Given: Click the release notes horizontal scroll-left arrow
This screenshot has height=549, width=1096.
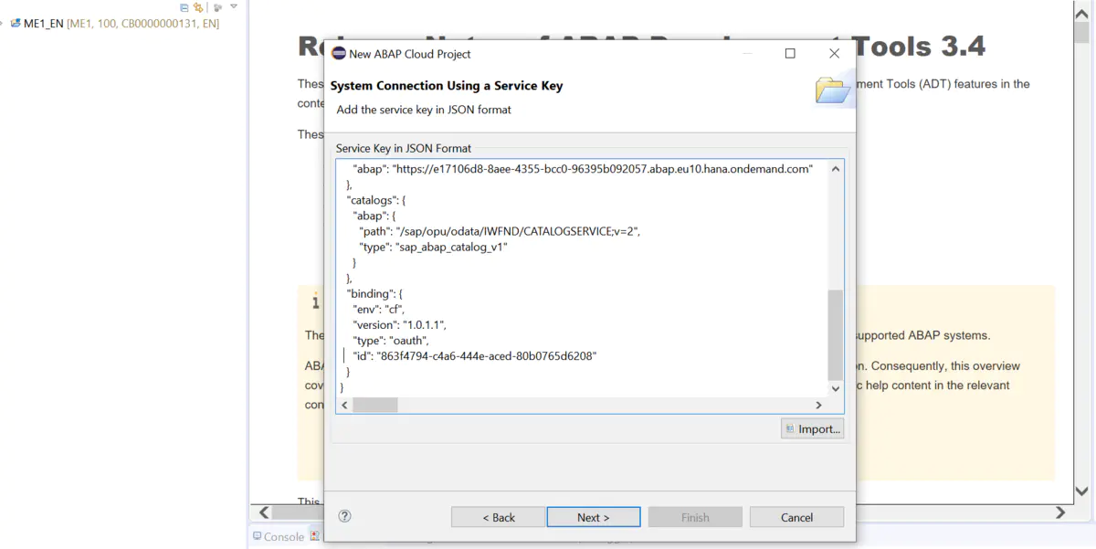Looking at the screenshot, I should (x=264, y=512).
